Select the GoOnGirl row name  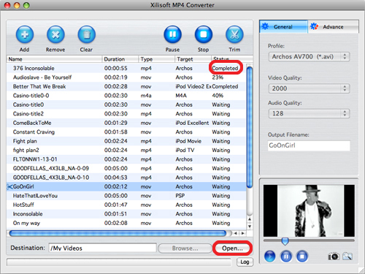pos(23,187)
